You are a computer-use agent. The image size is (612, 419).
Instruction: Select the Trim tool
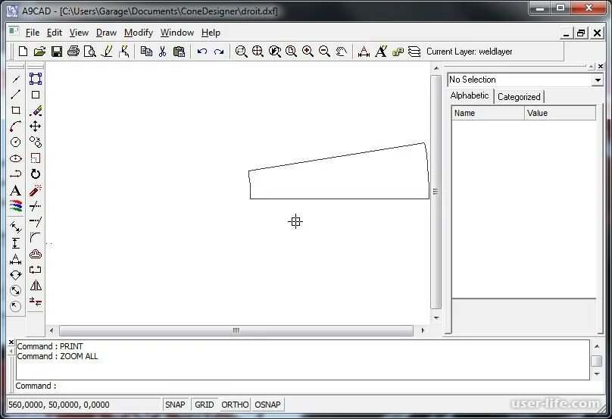pyautogui.click(x=36, y=206)
